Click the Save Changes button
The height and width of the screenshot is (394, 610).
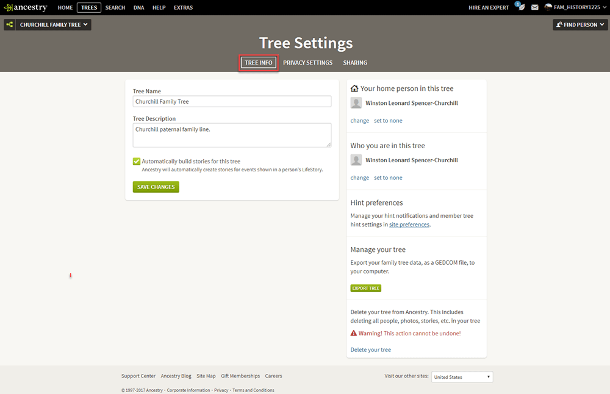click(156, 187)
